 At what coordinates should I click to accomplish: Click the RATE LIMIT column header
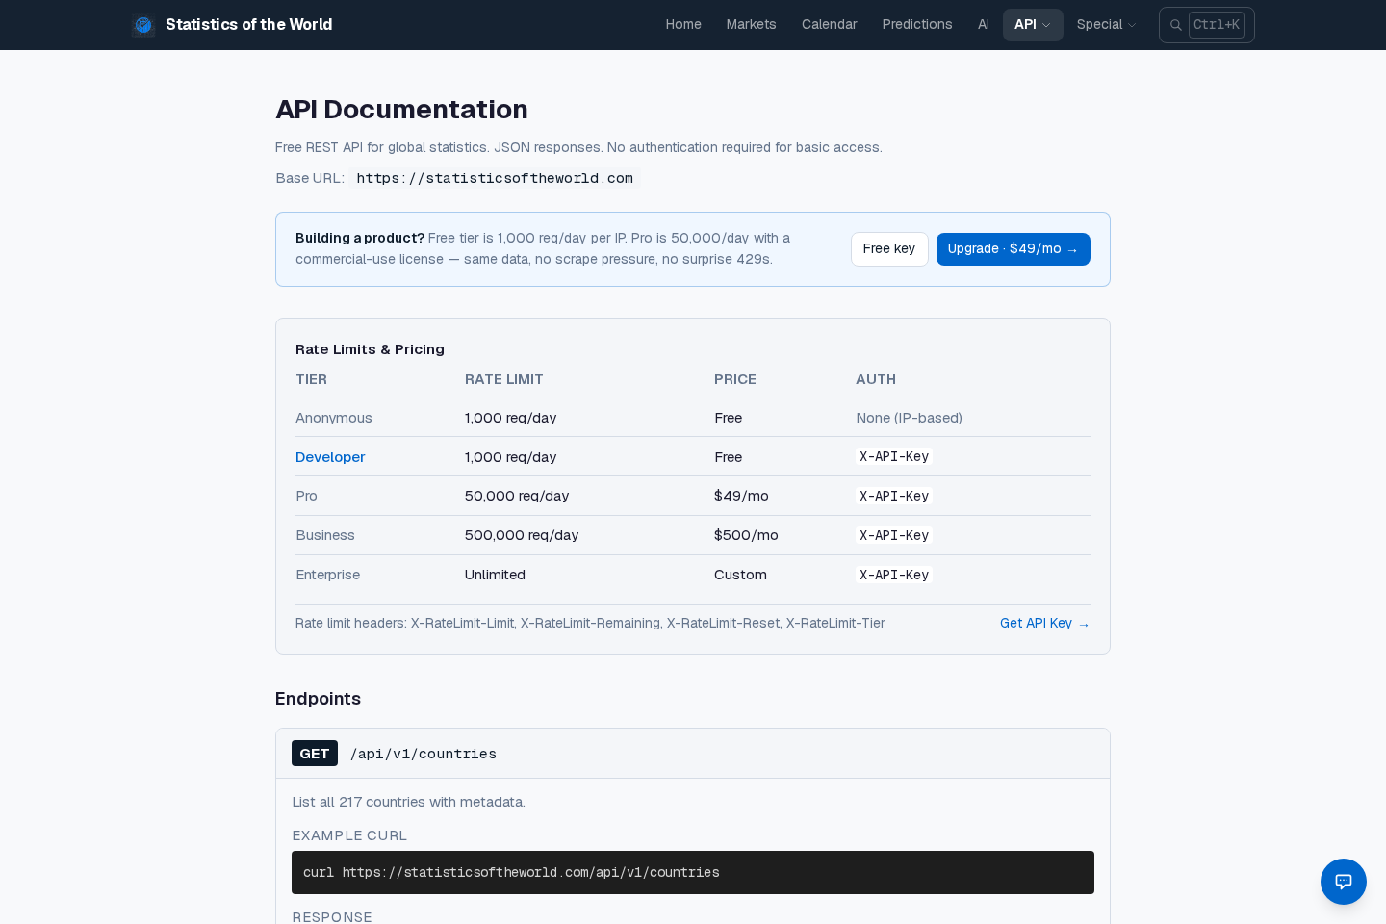coord(504,379)
